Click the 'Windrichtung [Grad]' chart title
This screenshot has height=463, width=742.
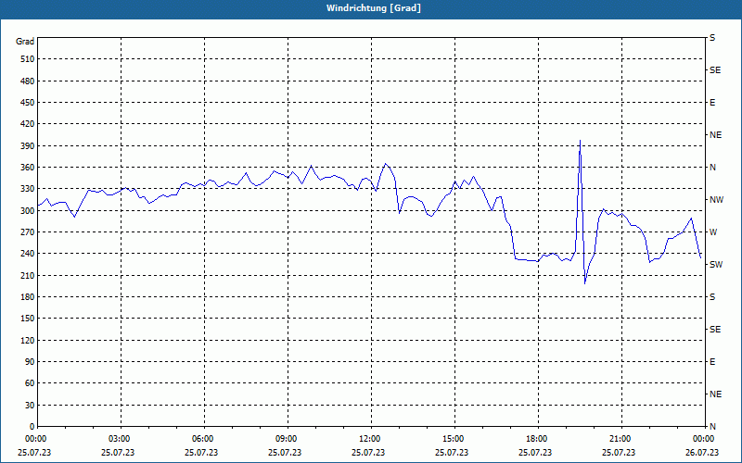[374, 8]
